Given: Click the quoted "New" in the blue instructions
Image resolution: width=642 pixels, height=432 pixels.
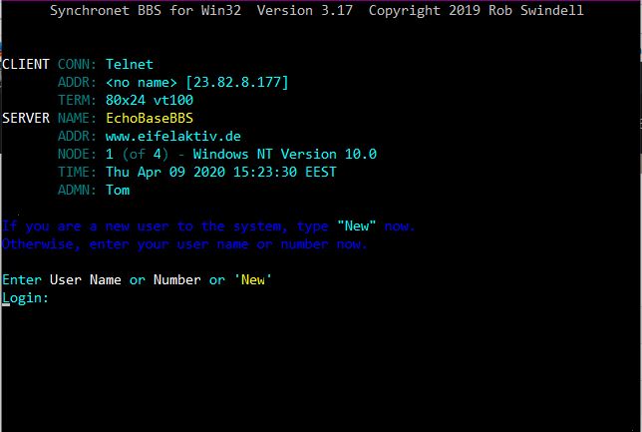Looking at the screenshot, I should pyautogui.click(x=356, y=225).
